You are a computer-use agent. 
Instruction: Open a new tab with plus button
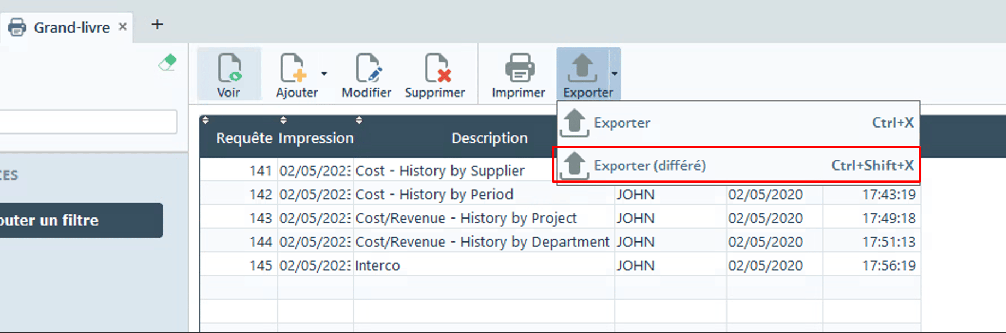tap(157, 25)
